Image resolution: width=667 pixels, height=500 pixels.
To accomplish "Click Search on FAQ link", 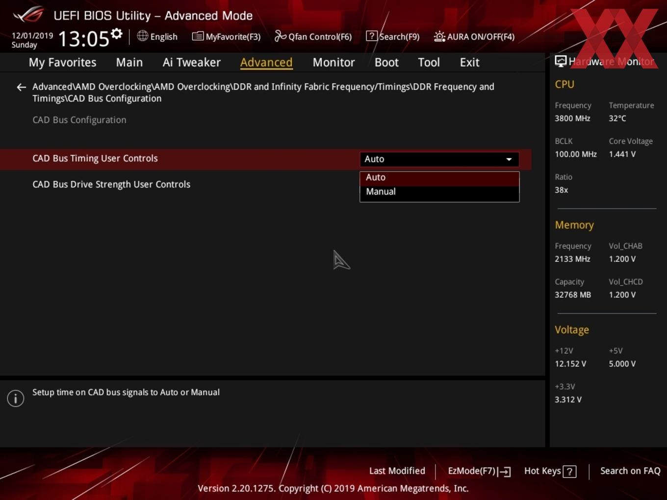I will point(630,471).
